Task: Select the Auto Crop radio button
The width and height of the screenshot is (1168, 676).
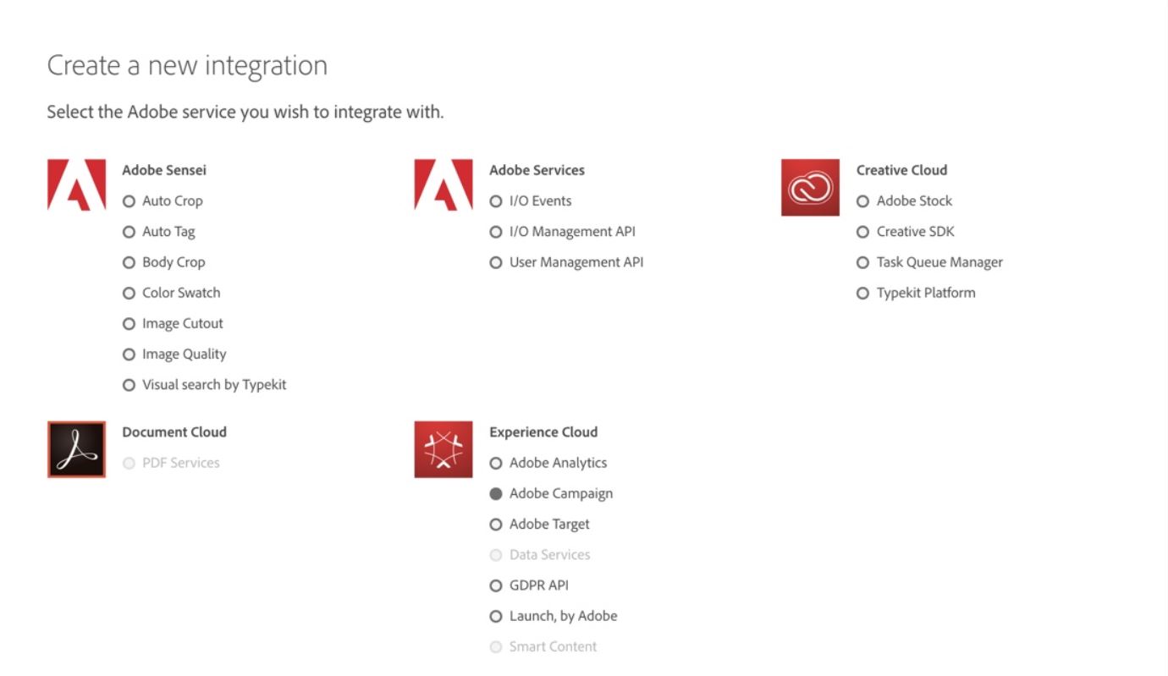Action: pos(129,201)
